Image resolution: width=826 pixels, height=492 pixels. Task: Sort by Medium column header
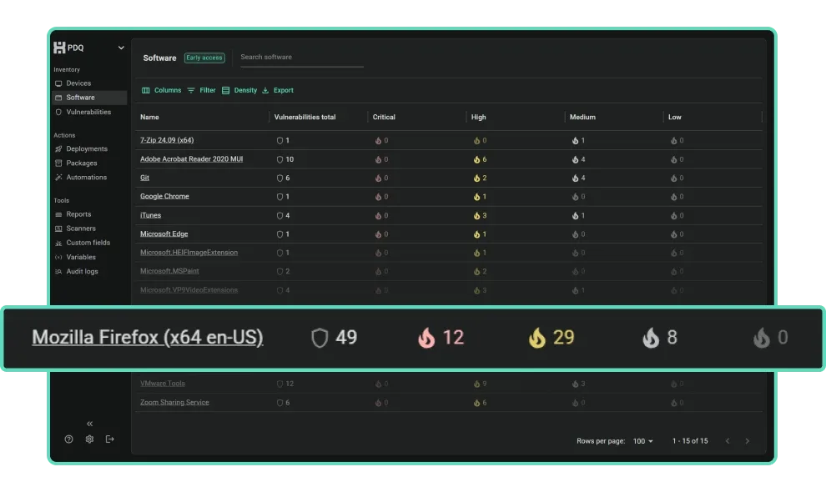(582, 117)
